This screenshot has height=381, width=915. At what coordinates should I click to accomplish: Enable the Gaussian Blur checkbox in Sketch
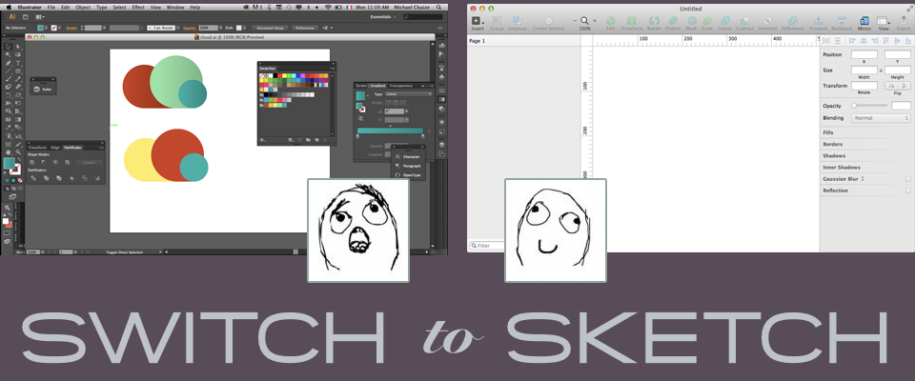[x=907, y=178]
